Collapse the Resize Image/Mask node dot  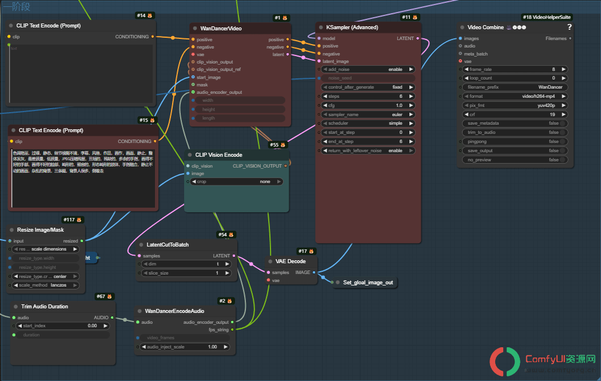click(x=11, y=230)
